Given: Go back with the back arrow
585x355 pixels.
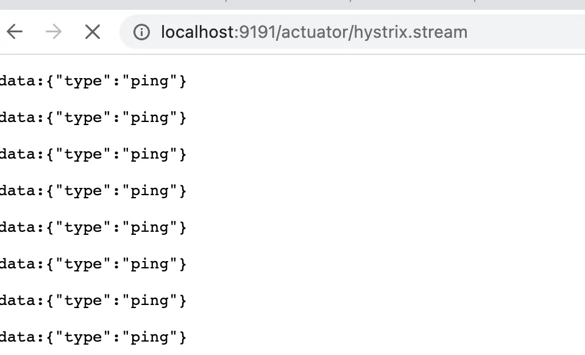Looking at the screenshot, I should coord(15,32).
